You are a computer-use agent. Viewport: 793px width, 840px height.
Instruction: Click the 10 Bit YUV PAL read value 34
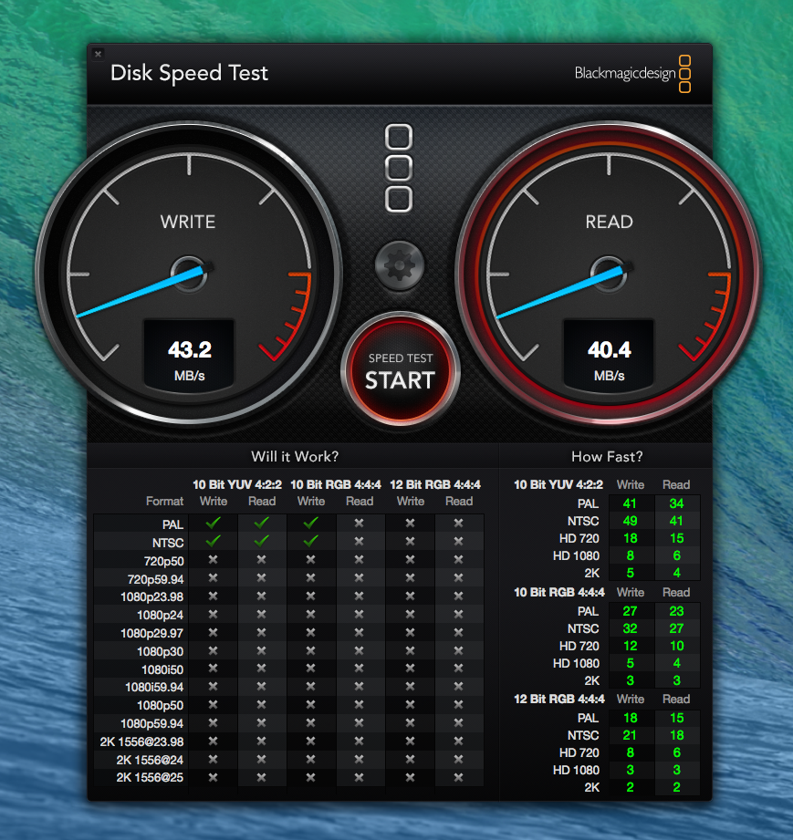[x=676, y=503]
